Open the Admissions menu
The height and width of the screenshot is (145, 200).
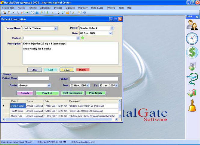(x=45, y=8)
